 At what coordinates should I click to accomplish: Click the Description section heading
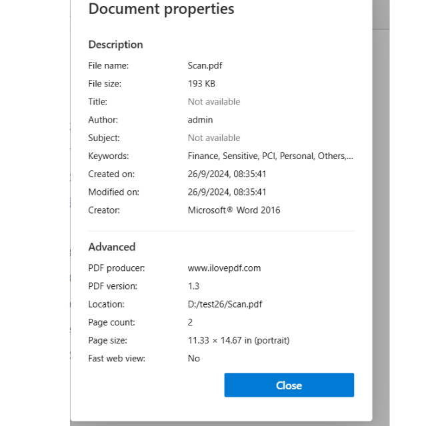(x=115, y=45)
